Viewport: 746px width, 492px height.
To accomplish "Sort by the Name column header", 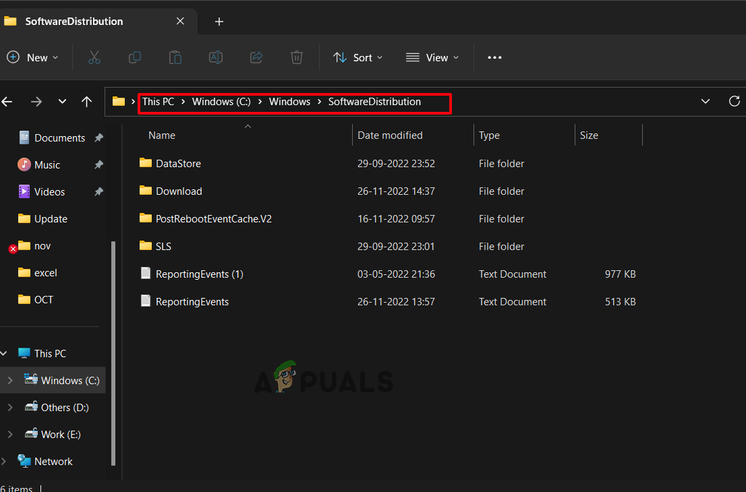I will tap(162, 135).
